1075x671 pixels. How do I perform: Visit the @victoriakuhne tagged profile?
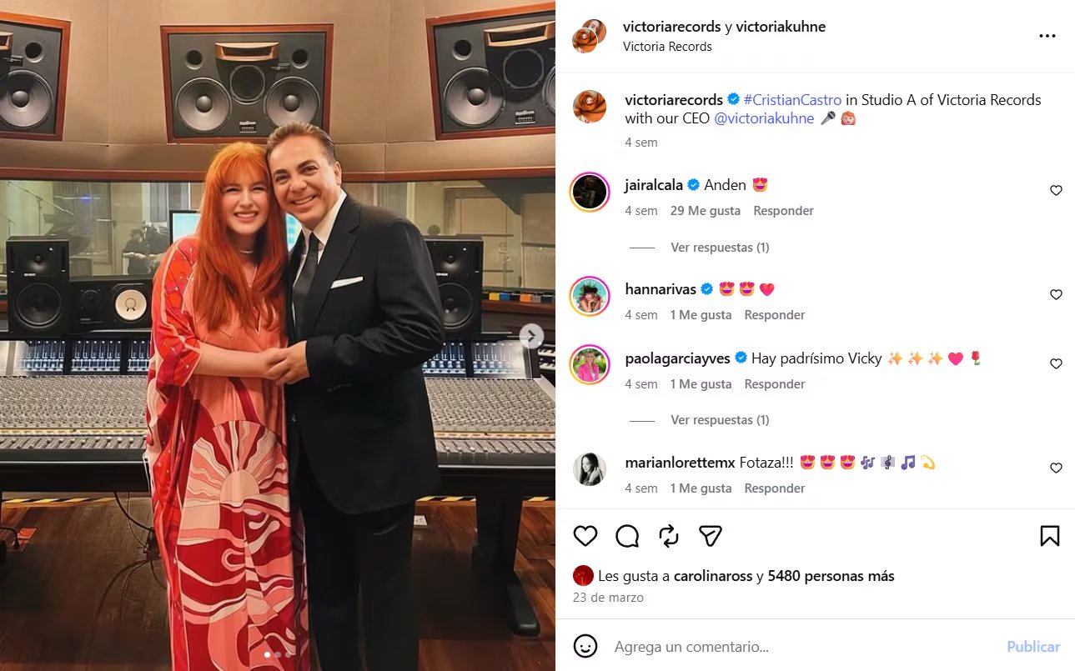pos(765,118)
